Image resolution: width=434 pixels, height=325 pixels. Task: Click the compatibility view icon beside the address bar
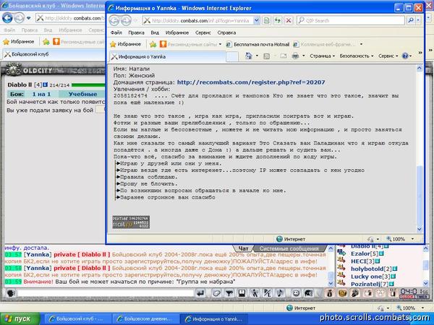(x=266, y=20)
